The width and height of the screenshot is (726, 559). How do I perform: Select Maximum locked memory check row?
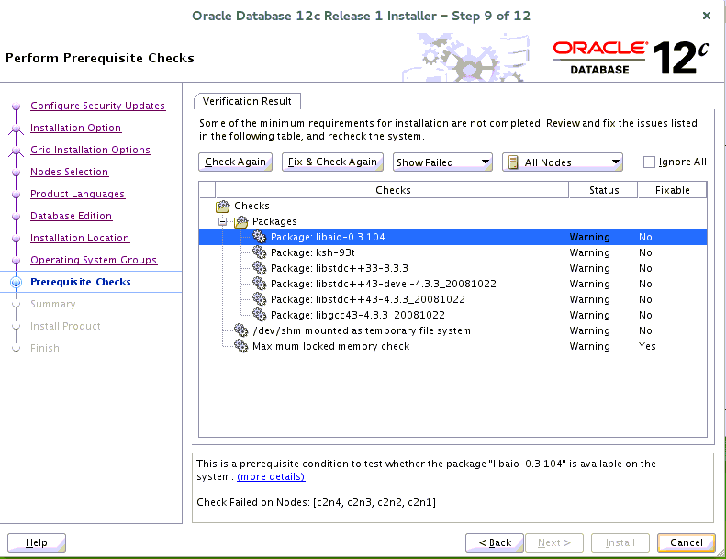[x=452, y=346]
